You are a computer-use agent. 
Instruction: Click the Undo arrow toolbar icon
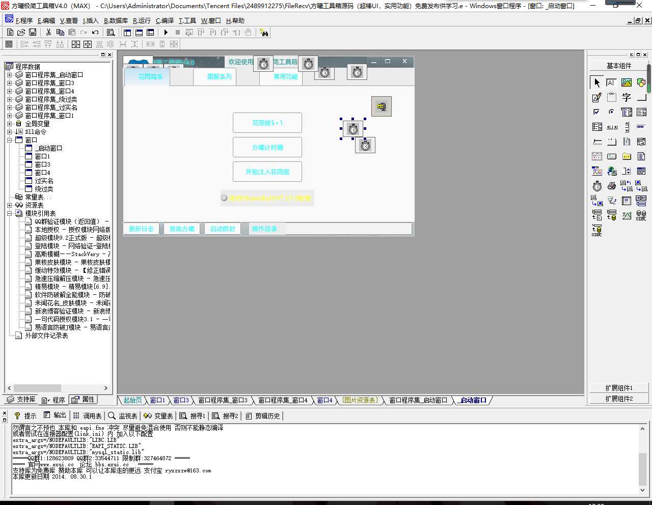pos(95,32)
